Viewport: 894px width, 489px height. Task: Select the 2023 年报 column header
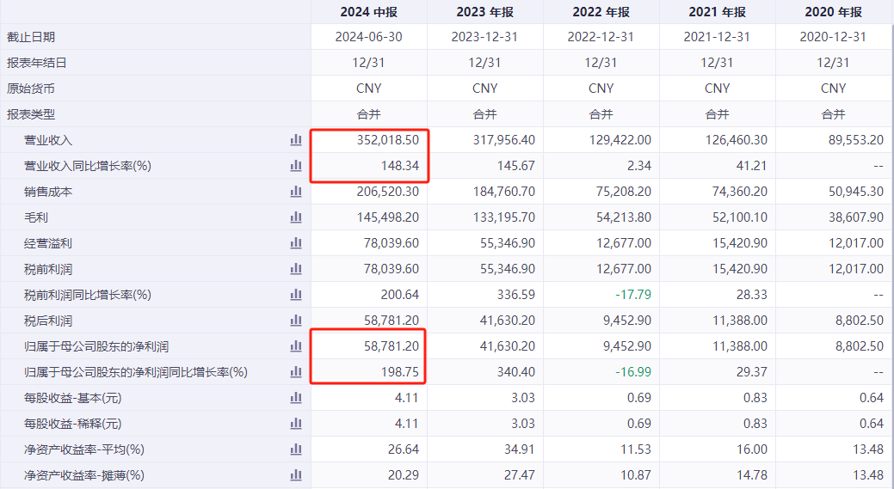click(484, 12)
